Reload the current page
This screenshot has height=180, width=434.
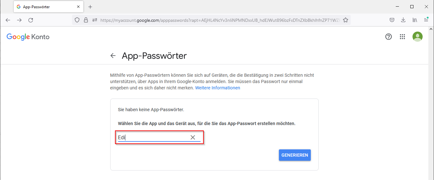click(31, 20)
